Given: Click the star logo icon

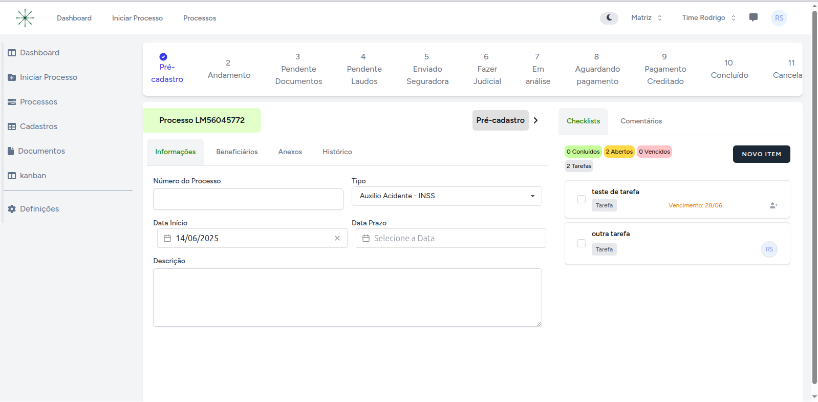Looking at the screenshot, I should click(25, 18).
